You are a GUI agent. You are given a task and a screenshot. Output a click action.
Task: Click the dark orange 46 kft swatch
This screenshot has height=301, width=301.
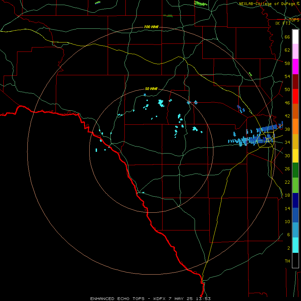pyautogui.click(x=295, y=111)
